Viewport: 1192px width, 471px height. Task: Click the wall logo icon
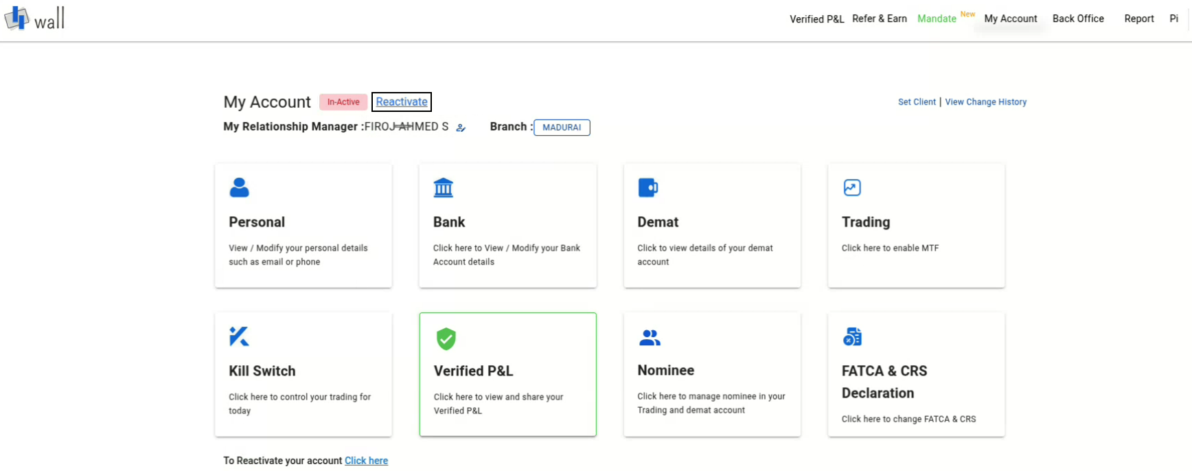17,18
